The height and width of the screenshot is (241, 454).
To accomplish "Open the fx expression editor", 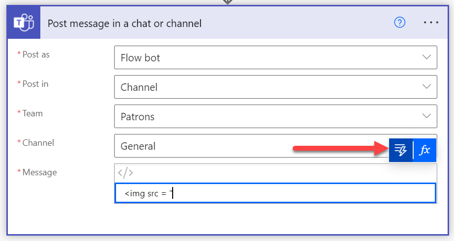I will coord(424,150).
